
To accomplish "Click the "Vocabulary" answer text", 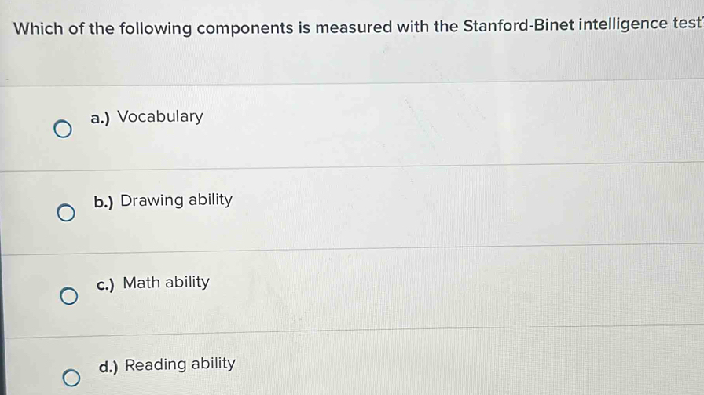I will (160, 117).
